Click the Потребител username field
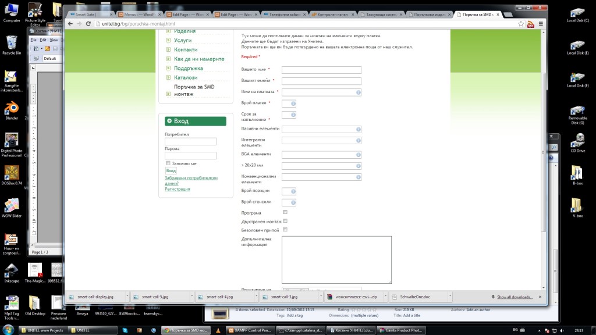Image resolution: width=596 pixels, height=335 pixels. pyautogui.click(x=190, y=141)
